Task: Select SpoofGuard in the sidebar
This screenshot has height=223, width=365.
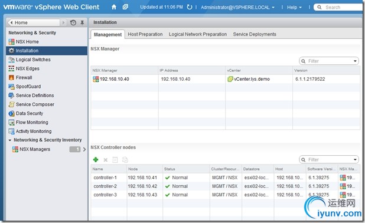Action: [28, 87]
